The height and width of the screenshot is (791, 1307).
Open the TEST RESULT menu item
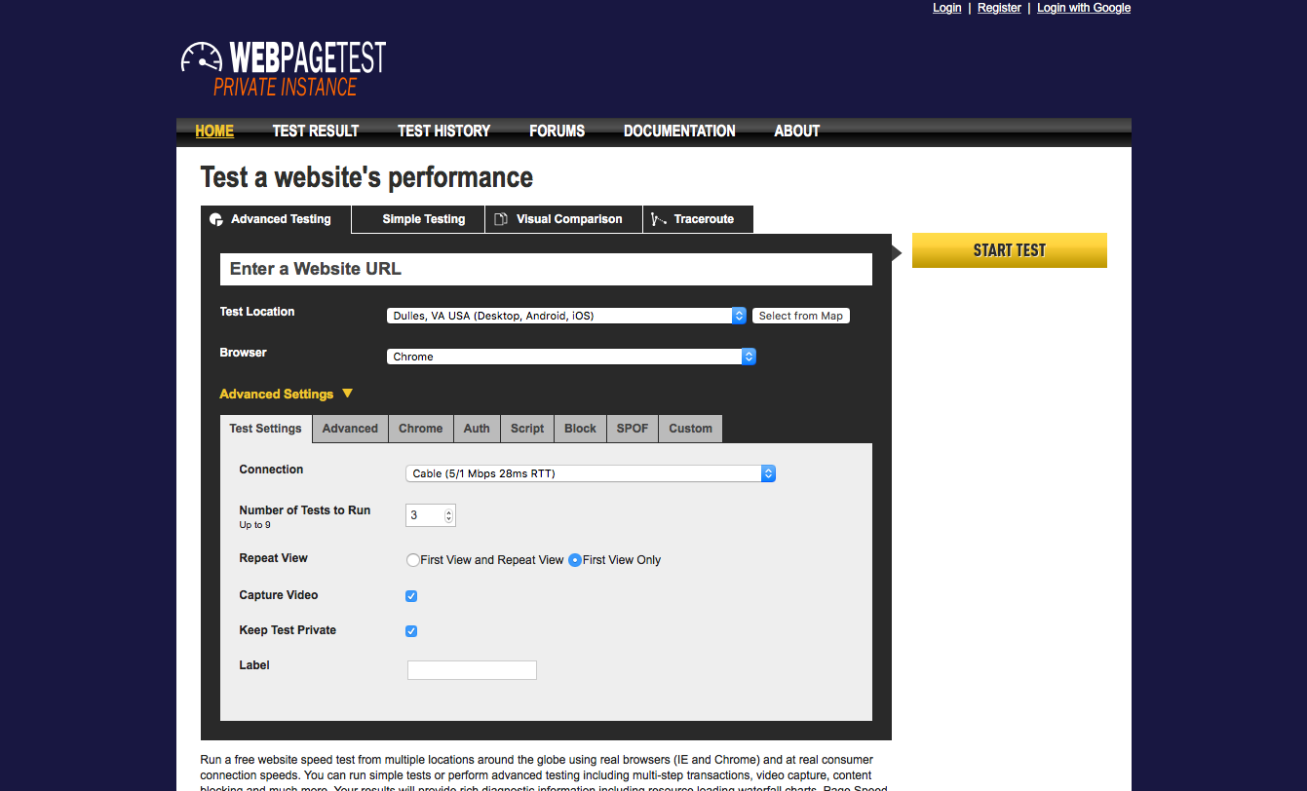[316, 131]
